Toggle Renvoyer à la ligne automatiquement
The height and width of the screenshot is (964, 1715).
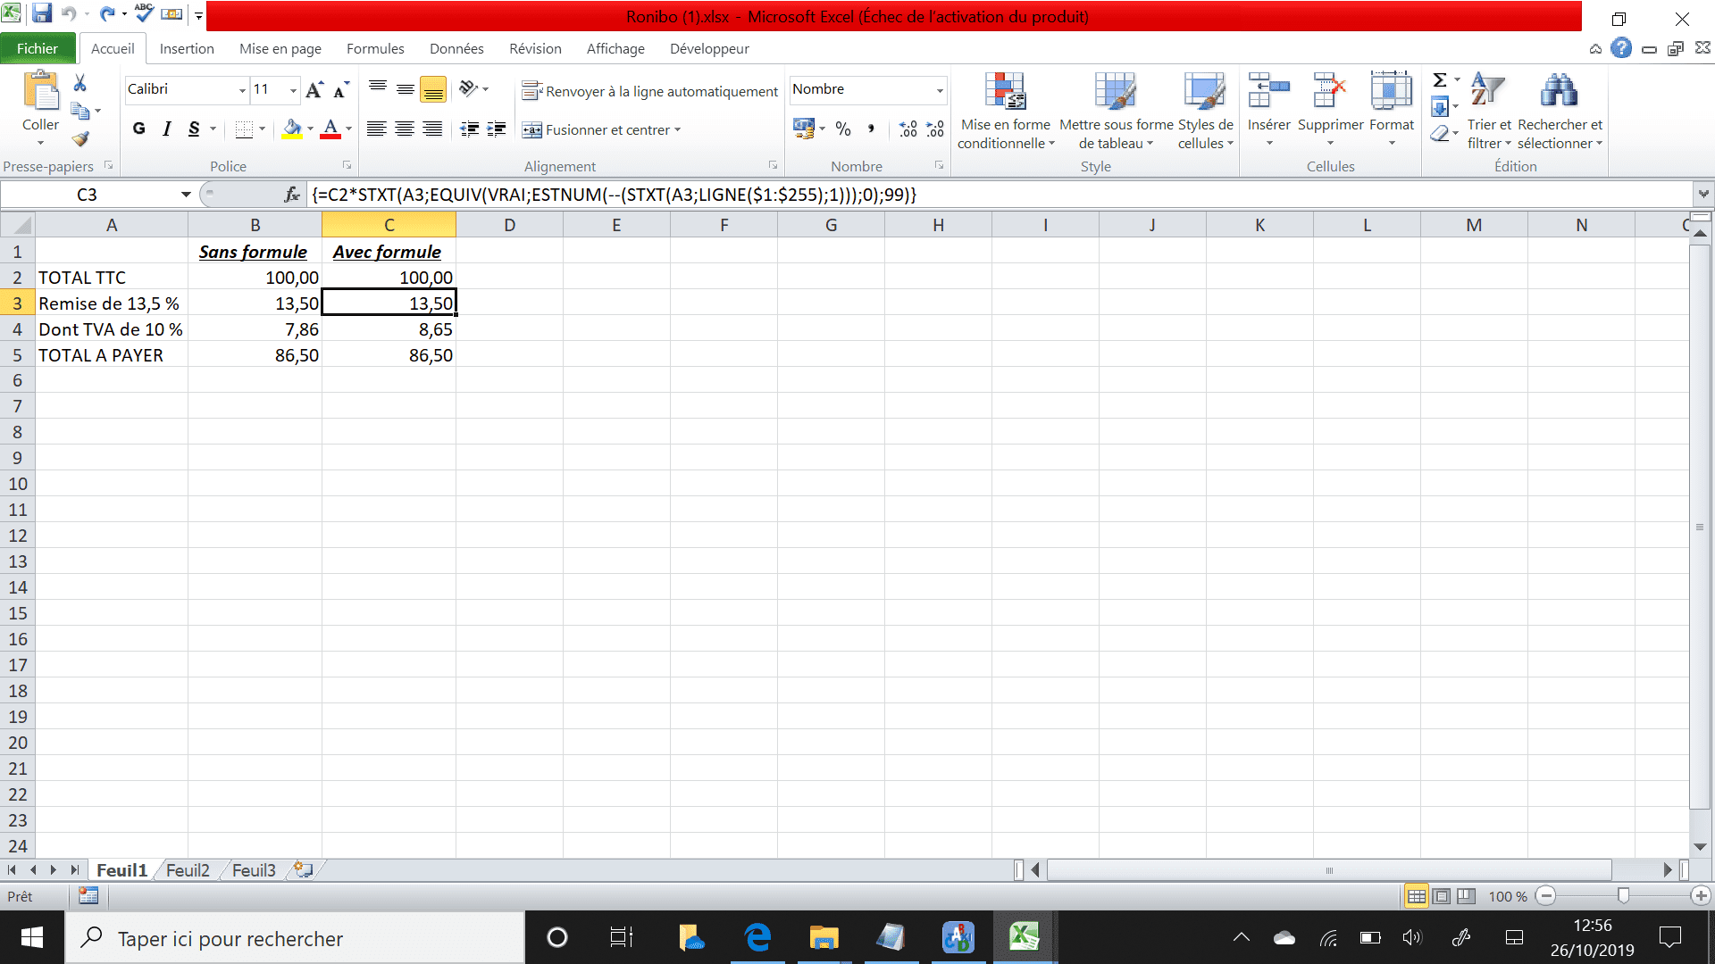[x=650, y=91]
